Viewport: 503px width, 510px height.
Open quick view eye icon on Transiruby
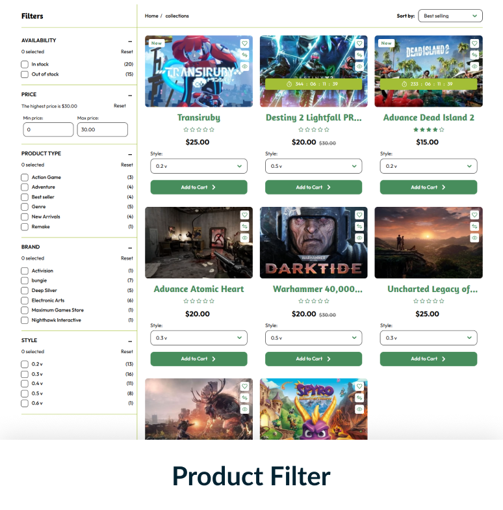[244, 66]
